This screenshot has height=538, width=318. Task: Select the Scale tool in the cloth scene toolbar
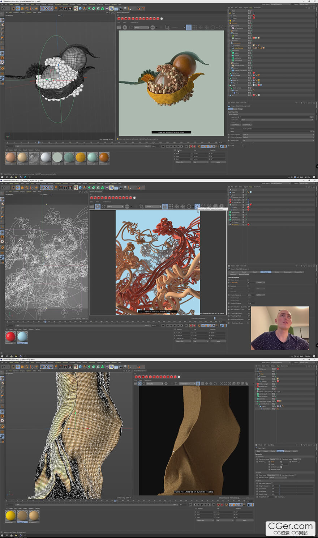tap(22, 367)
